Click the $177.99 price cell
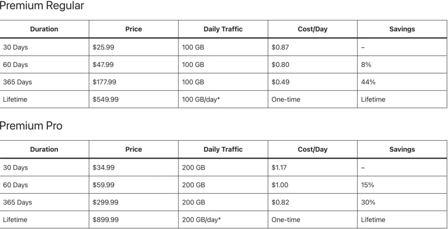Image resolution: width=448 pixels, height=229 pixels. (x=105, y=82)
